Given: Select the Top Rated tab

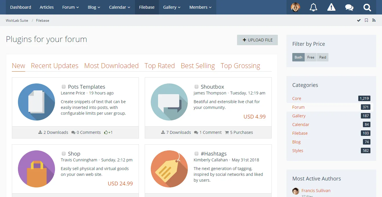Looking at the screenshot, I should tap(160, 66).
